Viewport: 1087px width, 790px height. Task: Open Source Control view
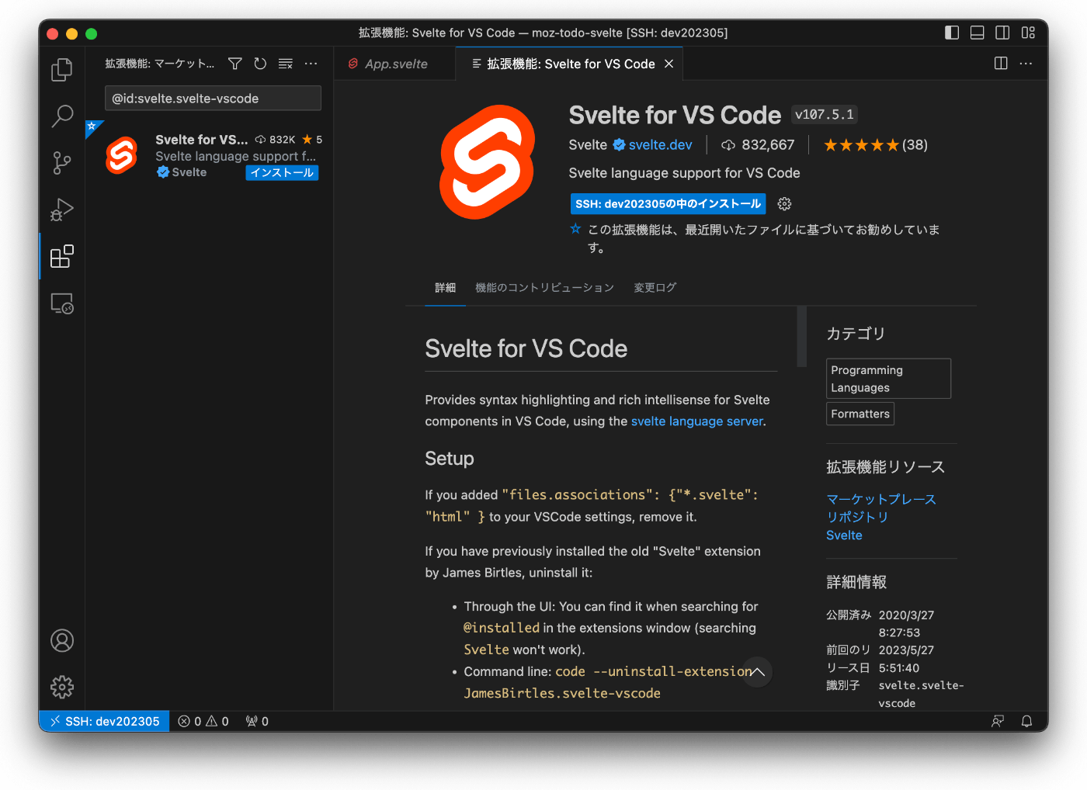(62, 163)
